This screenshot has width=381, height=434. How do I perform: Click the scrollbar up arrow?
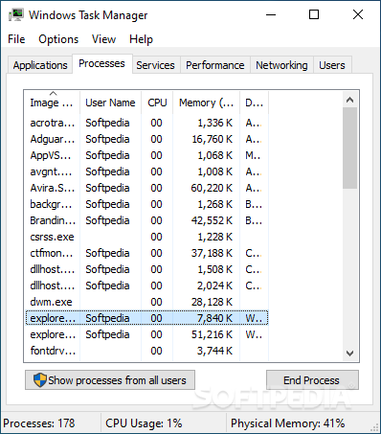[x=349, y=100]
